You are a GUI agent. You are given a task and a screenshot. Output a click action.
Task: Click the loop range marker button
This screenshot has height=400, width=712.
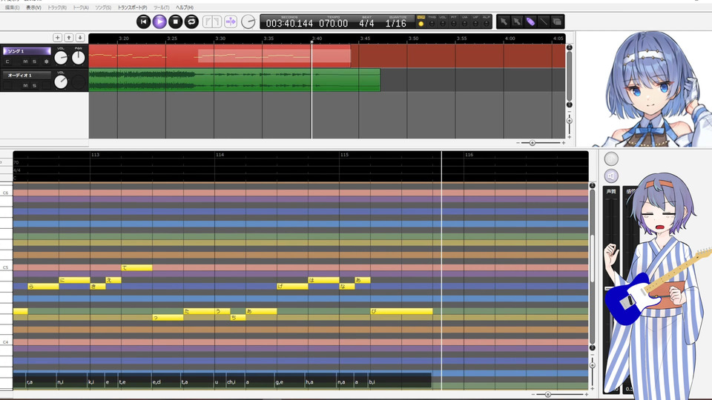pyautogui.click(x=212, y=21)
